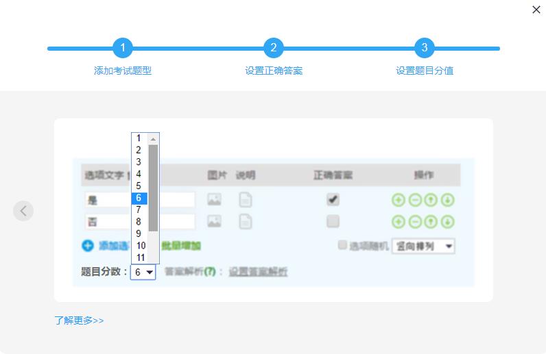Move option 是 up with the arrow icon

point(431,200)
